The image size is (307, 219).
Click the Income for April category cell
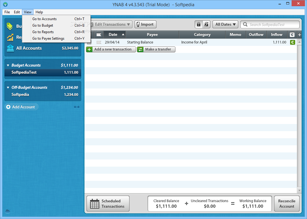click(x=194, y=42)
